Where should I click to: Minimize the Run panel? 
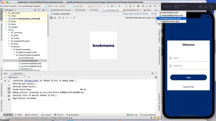tap(156, 73)
